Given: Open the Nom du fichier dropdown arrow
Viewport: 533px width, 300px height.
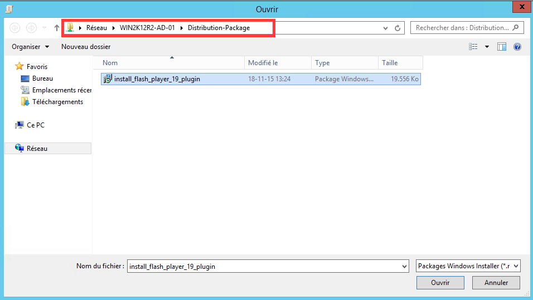Looking at the screenshot, I should (x=404, y=267).
